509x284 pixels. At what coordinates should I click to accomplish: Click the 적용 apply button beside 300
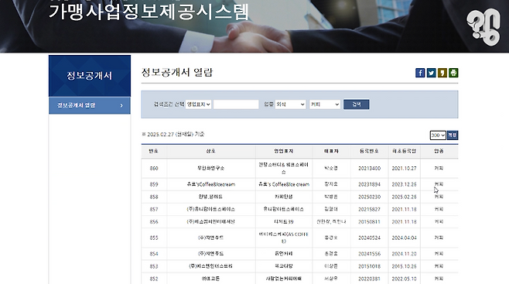453,135
